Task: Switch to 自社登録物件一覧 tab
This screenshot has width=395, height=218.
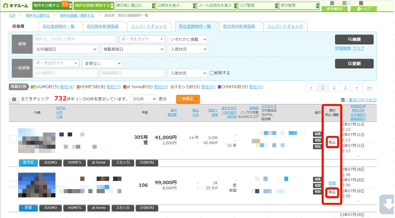Action: tap(59, 26)
